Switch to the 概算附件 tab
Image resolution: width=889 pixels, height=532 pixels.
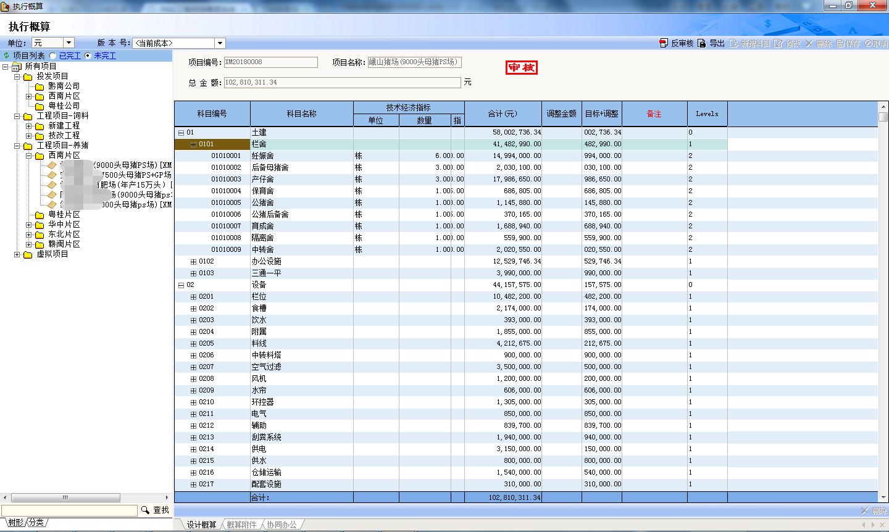point(241,525)
